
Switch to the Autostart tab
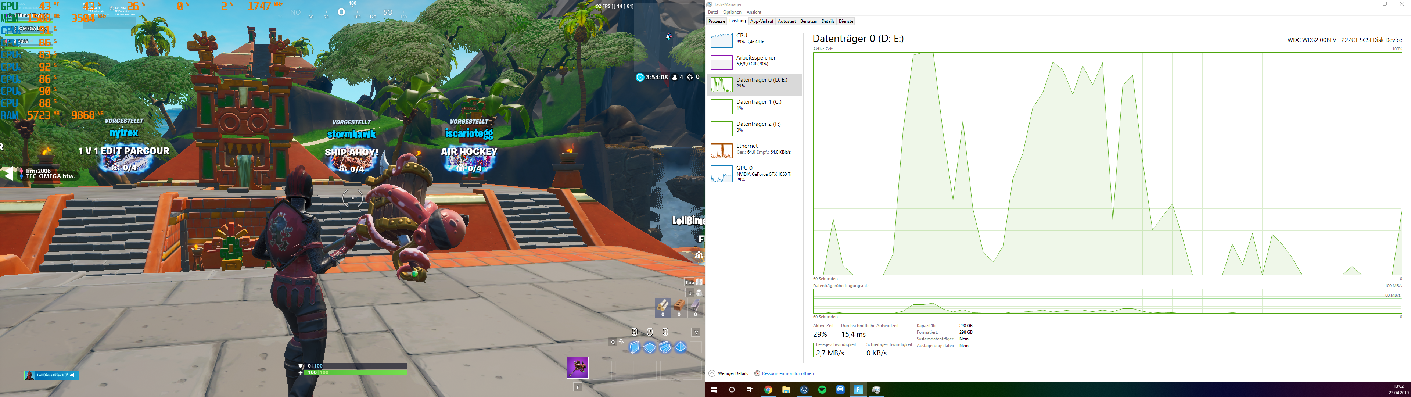[x=787, y=21]
